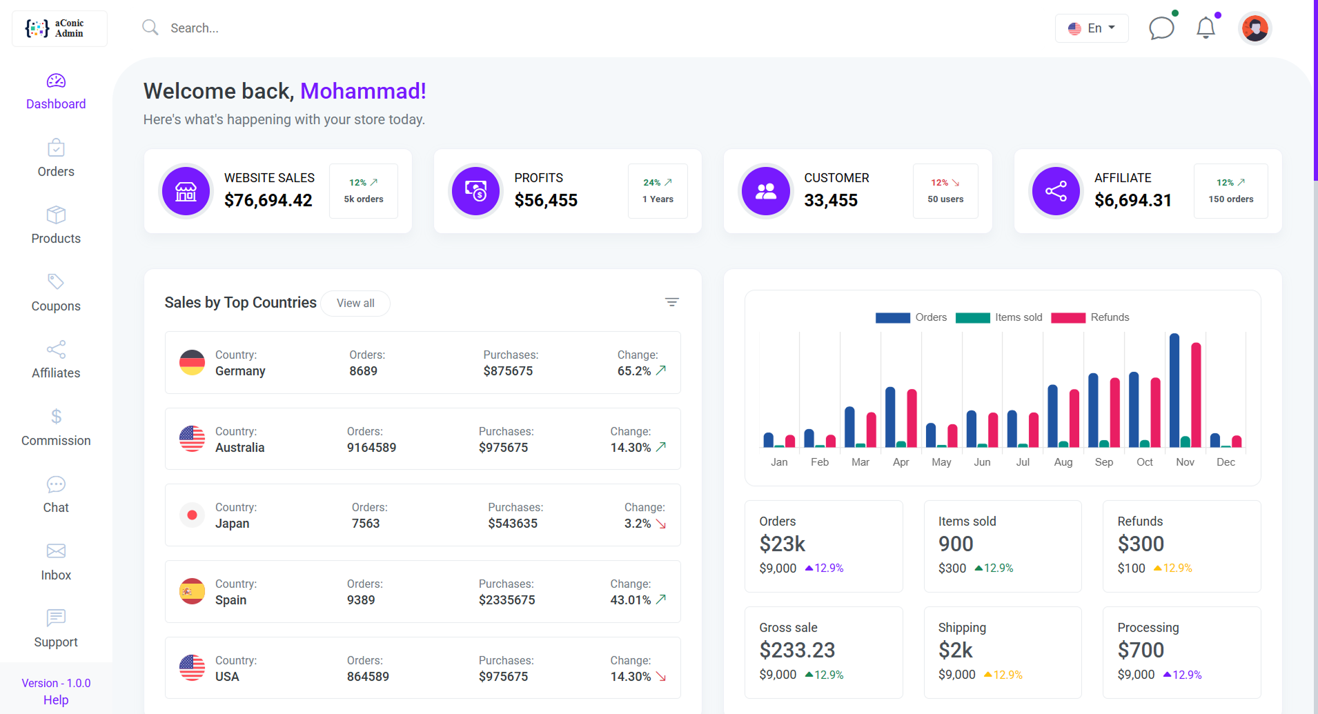Open the user profile avatar
Viewport: 1318px width, 714px height.
(x=1255, y=28)
